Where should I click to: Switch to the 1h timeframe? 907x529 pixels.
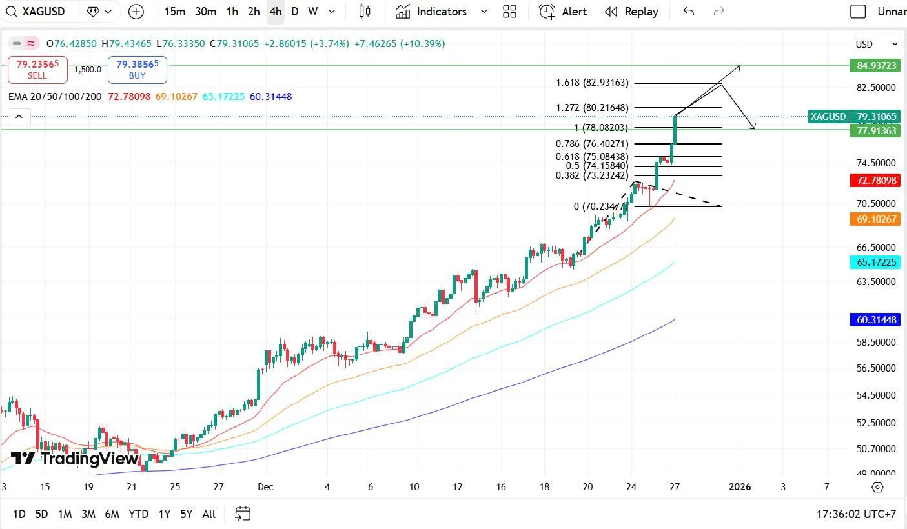(x=232, y=12)
